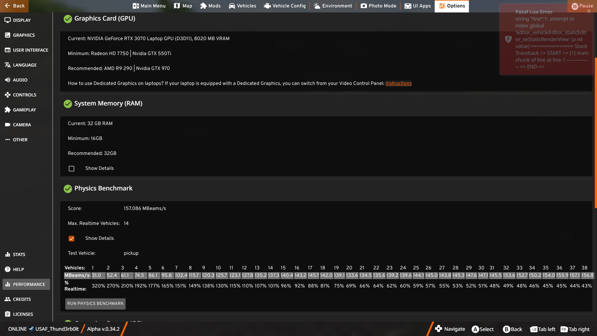Click the USAF_Thund3rb0lt username

point(57,329)
